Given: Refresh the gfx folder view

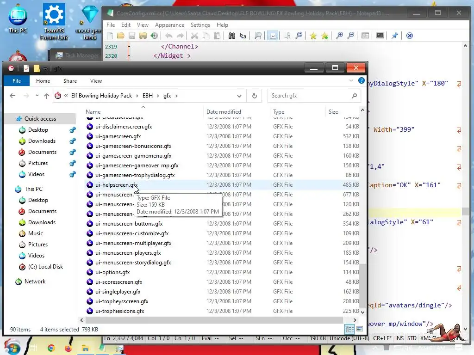Looking at the screenshot, I should (255, 96).
